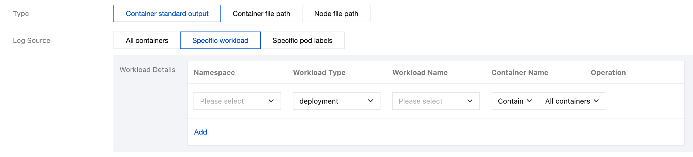Select All containers log source
Screen dimensions: 693x157
click(147, 41)
